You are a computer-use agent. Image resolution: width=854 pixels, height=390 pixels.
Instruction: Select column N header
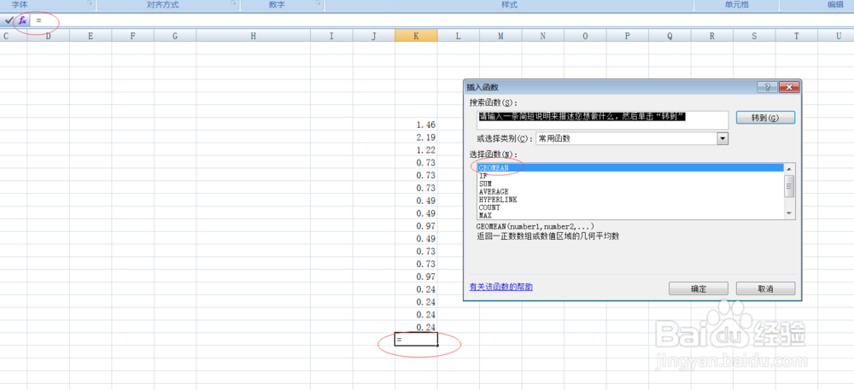(x=542, y=36)
